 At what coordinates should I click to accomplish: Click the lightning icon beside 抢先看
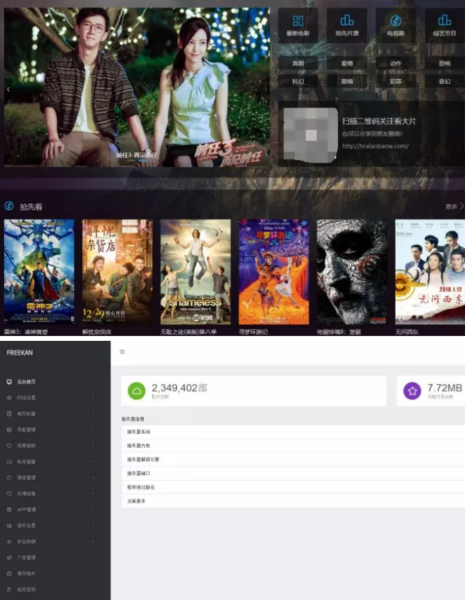click(x=9, y=206)
